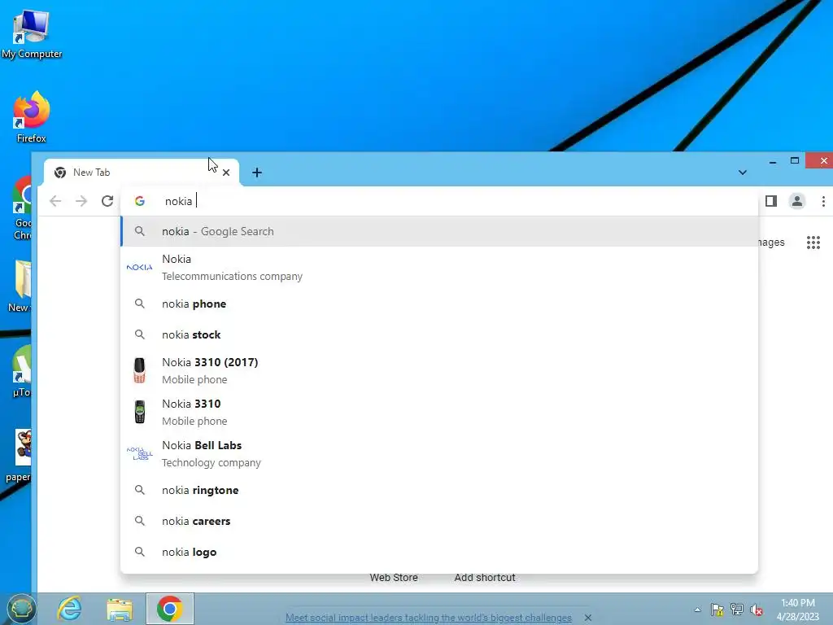Choose the nokia - Google Search suggestion
This screenshot has width=833, height=625.
[x=440, y=231]
